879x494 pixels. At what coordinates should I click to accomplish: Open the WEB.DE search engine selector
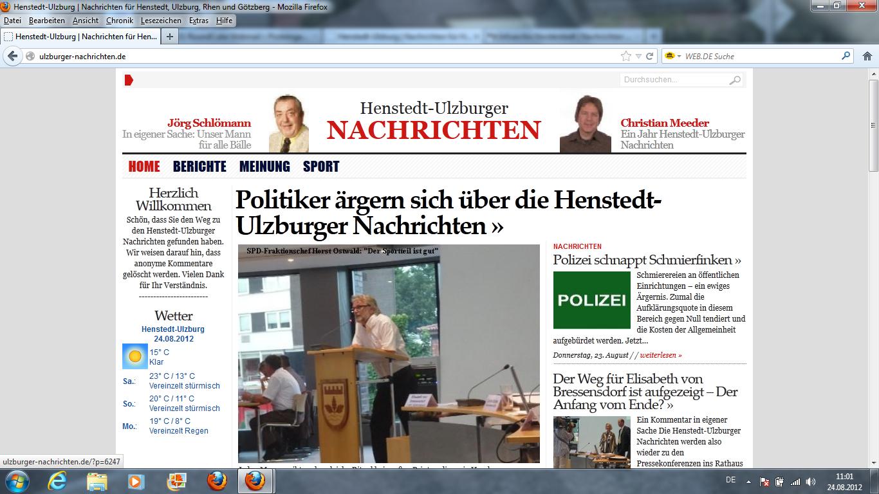point(672,56)
